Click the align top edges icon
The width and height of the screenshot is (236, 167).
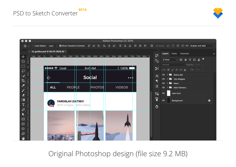click(x=89, y=46)
